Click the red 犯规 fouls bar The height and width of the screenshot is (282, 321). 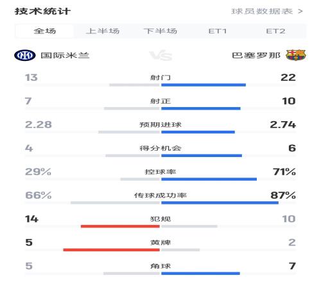(x=120, y=226)
